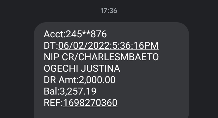Click the word OGECHI in the message

coord(61,69)
